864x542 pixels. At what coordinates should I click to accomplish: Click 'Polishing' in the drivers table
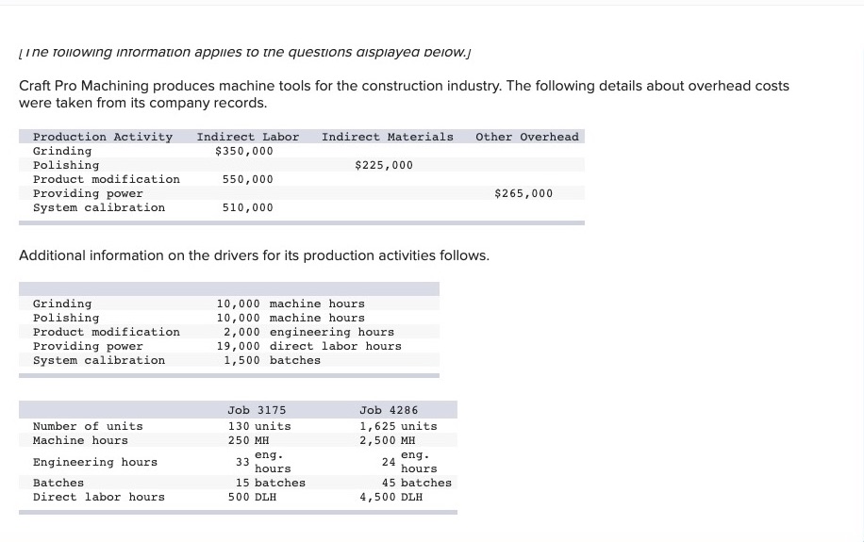pos(66,318)
